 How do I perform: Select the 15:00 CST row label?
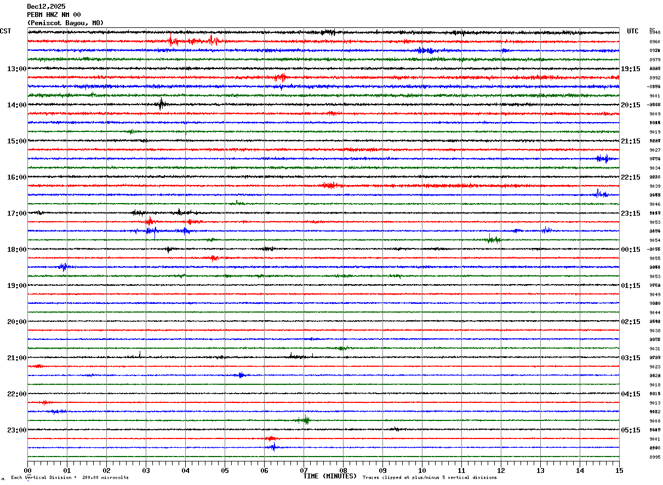point(17,141)
